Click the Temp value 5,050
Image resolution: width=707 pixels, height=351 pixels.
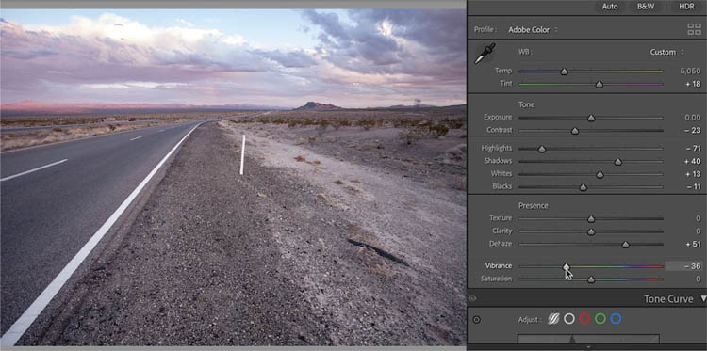click(690, 72)
